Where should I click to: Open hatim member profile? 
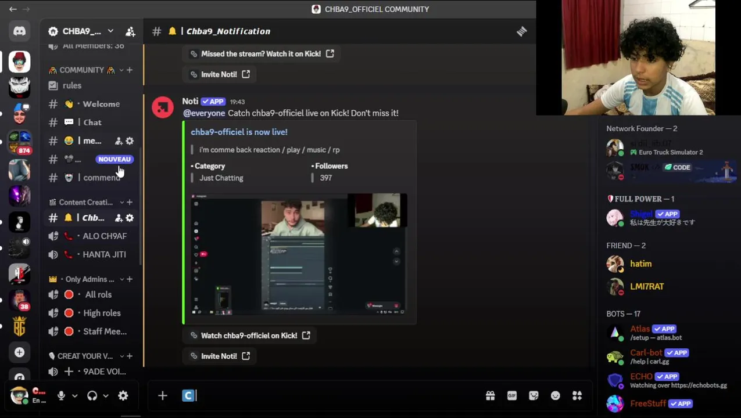click(x=668, y=264)
